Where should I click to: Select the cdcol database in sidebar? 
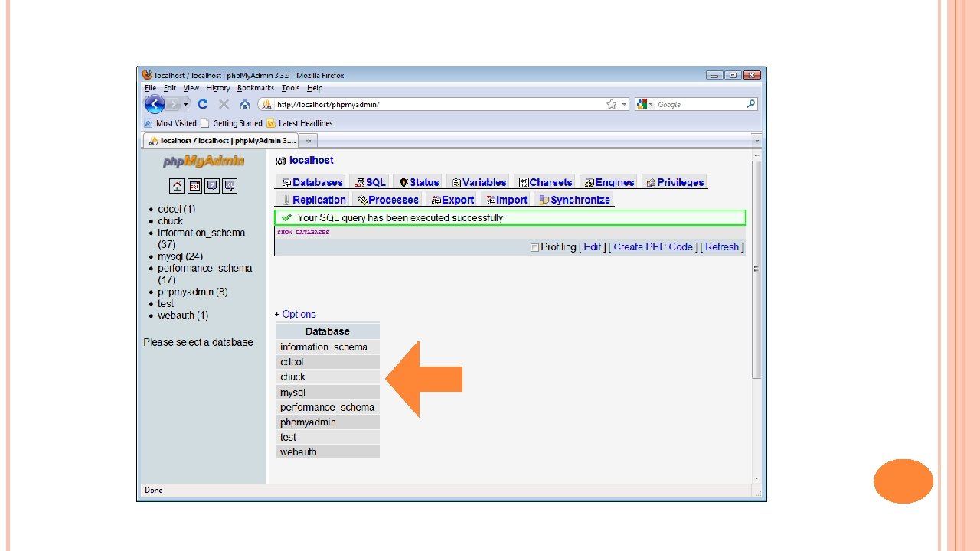[176, 209]
